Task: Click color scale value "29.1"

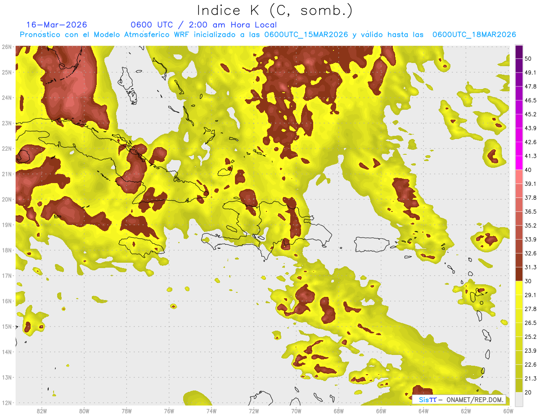Action: click(x=531, y=295)
